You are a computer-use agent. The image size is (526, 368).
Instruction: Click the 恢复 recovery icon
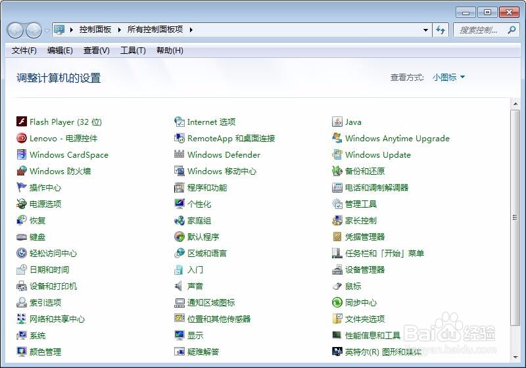click(x=22, y=220)
